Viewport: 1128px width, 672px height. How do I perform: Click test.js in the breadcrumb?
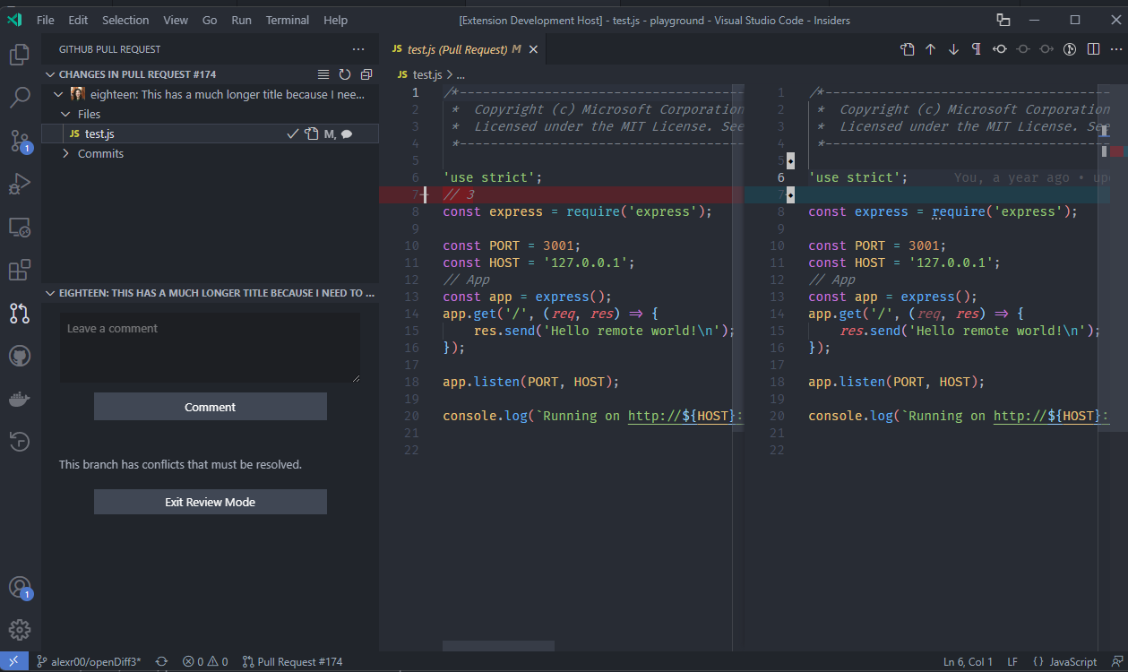427,74
